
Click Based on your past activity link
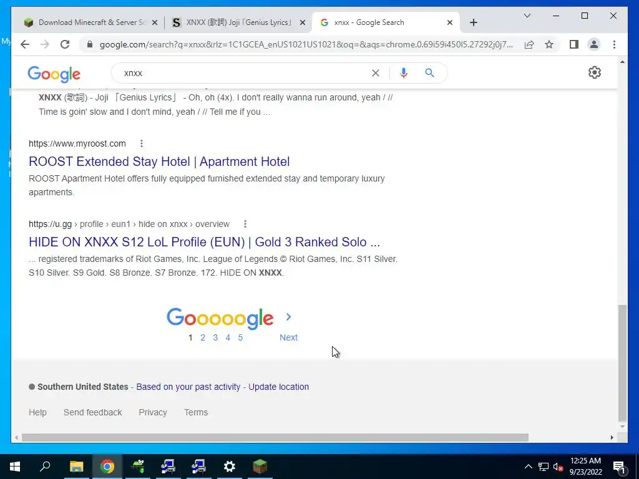(188, 387)
